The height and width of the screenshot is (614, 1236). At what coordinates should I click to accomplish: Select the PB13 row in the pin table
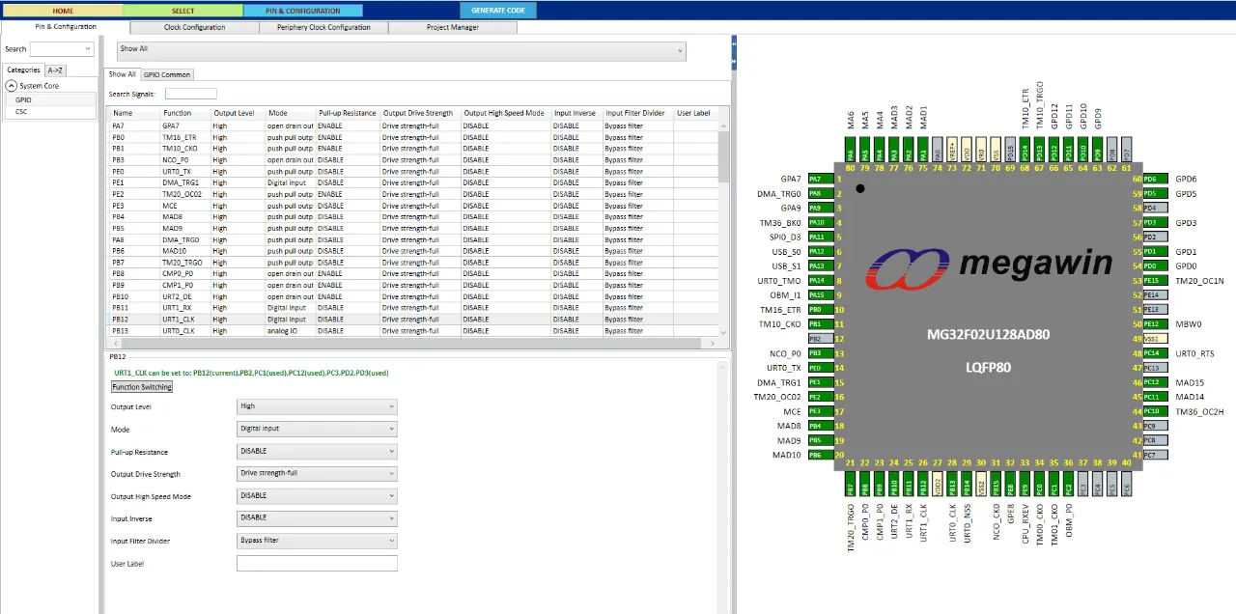412,331
